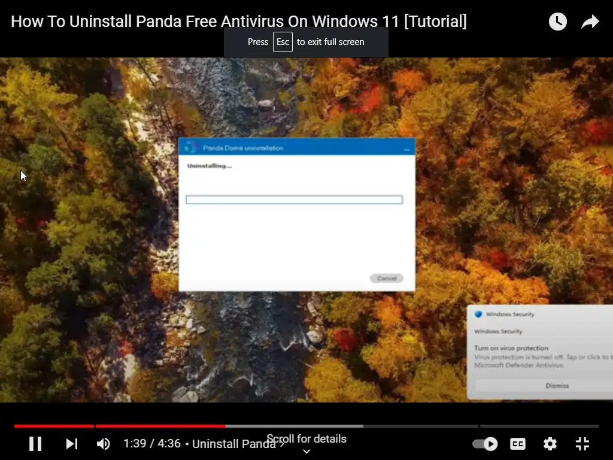
Task: Click the Panda Dome logo icon
Action: 191,147
